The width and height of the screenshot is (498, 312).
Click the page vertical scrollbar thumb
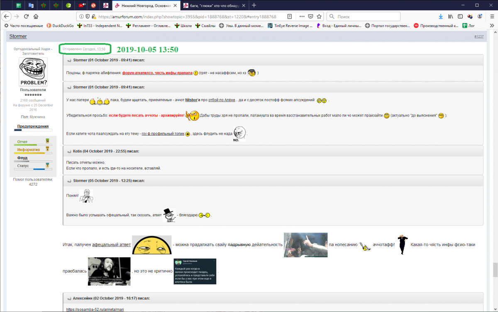click(x=495, y=270)
